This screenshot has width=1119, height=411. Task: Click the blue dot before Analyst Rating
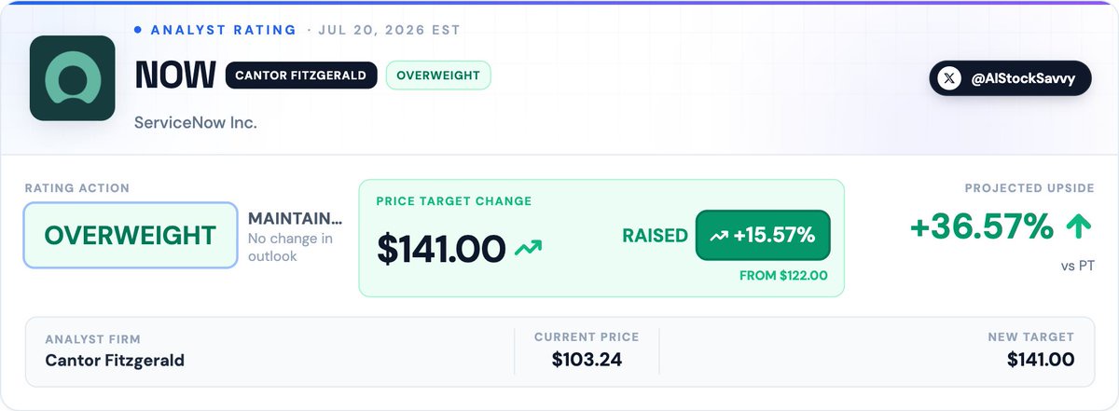tap(138, 30)
